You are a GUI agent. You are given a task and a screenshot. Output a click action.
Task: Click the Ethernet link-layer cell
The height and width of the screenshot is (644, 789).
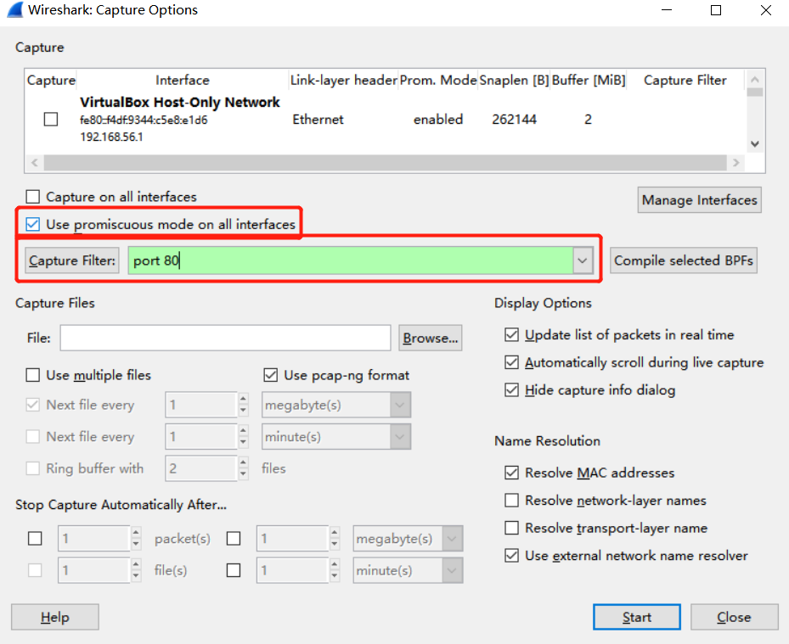coord(318,120)
